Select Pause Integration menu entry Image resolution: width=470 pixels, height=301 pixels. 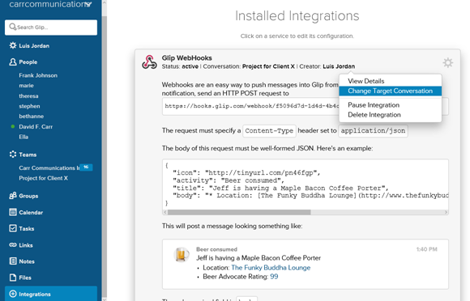tap(374, 105)
